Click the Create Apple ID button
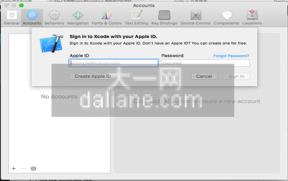 (93, 76)
